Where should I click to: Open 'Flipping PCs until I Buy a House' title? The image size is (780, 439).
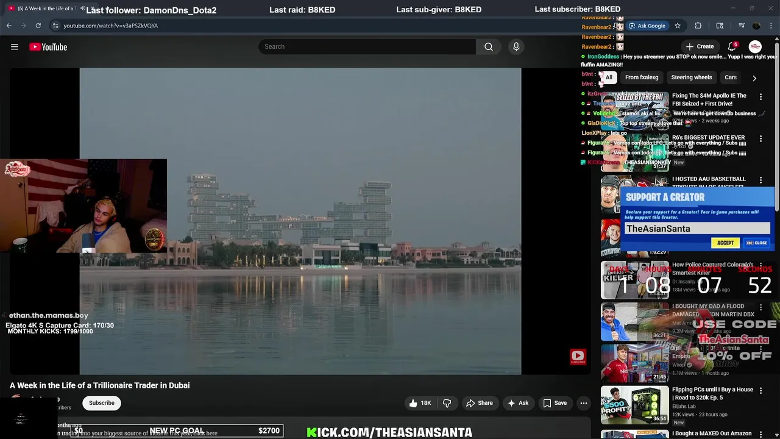[x=712, y=393]
